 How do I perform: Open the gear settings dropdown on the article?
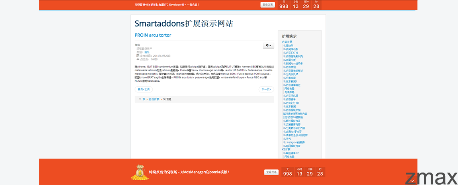268,45
